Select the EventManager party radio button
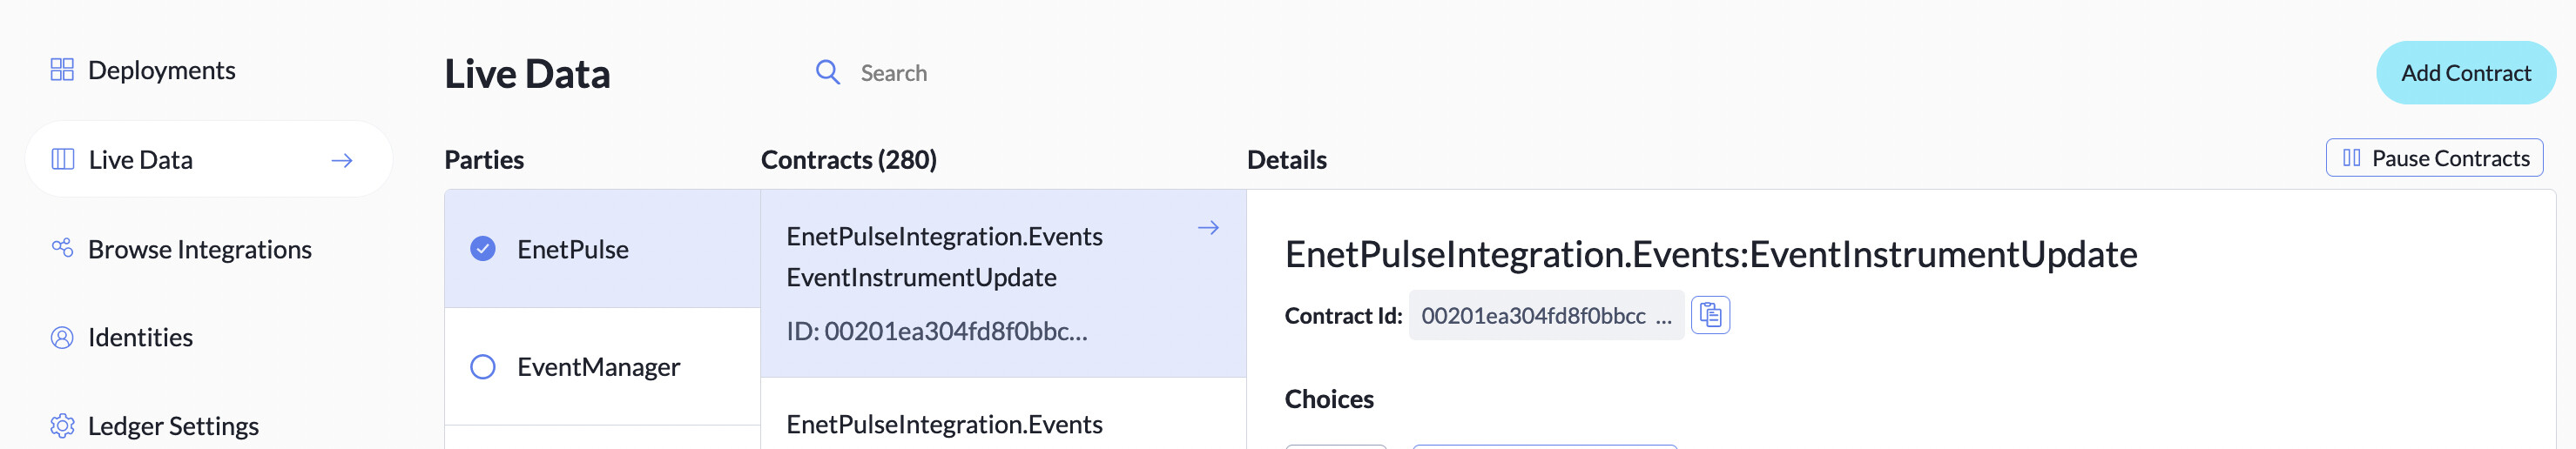The image size is (2576, 449). [483, 367]
